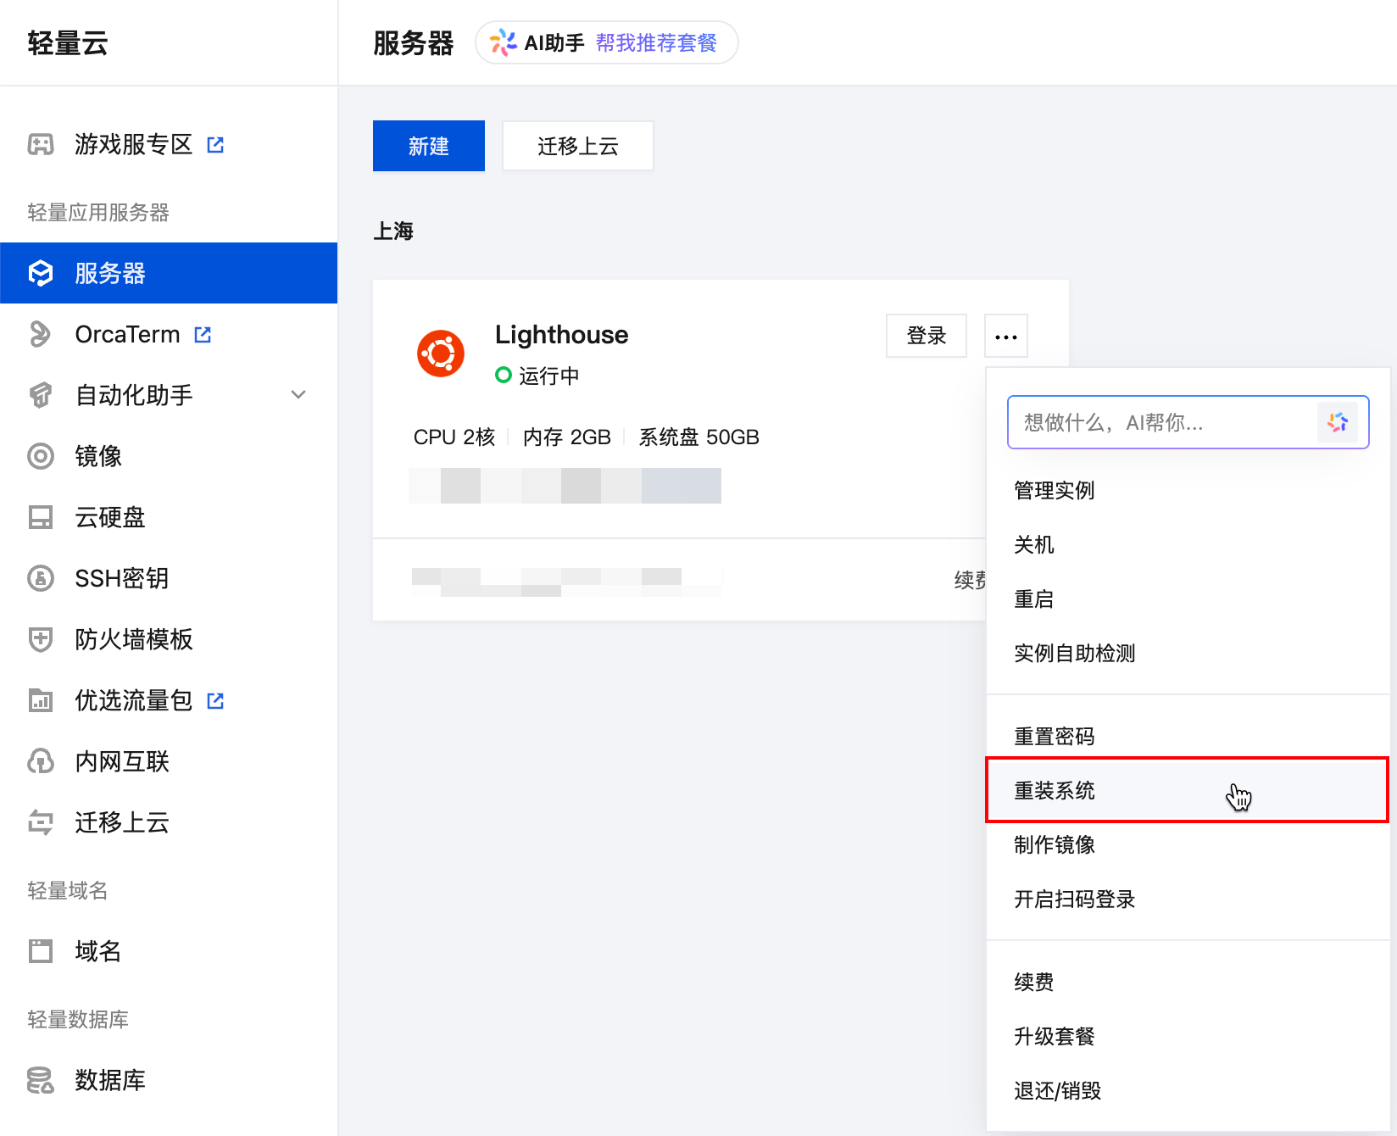Select 关机 to shut down the server
The image size is (1397, 1136).
[x=1033, y=545]
